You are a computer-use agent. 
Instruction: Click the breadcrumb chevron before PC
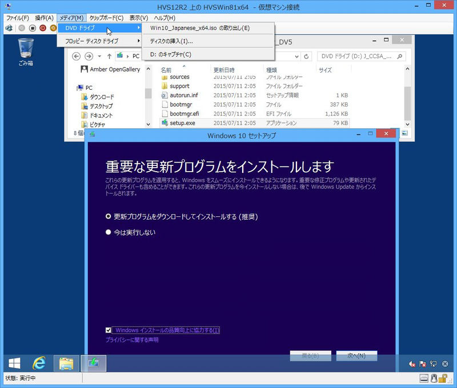click(x=127, y=56)
